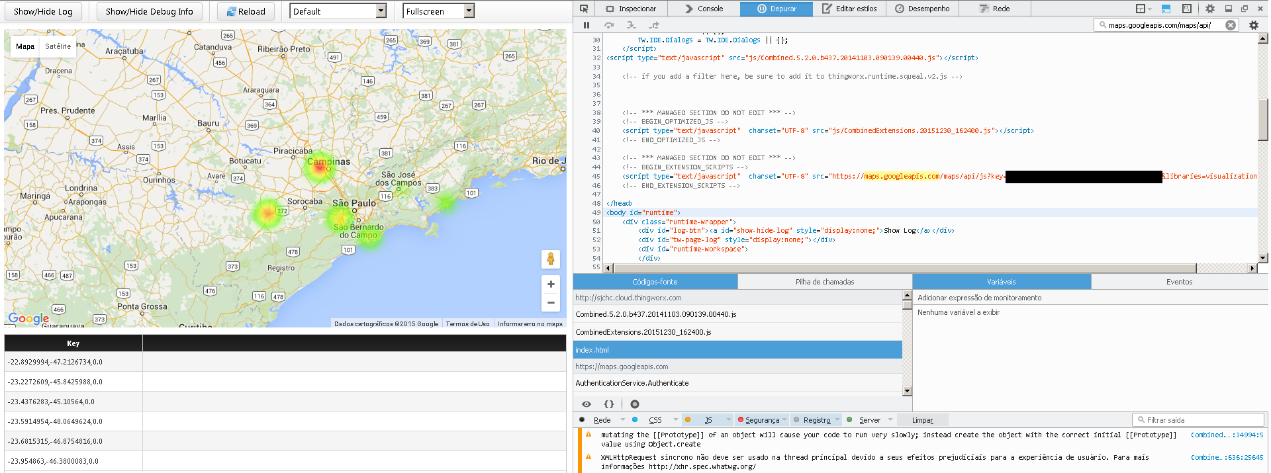Expand the JS filter dropdown arrow
Viewport: 1271px width, 473px height.
pyautogui.click(x=729, y=420)
